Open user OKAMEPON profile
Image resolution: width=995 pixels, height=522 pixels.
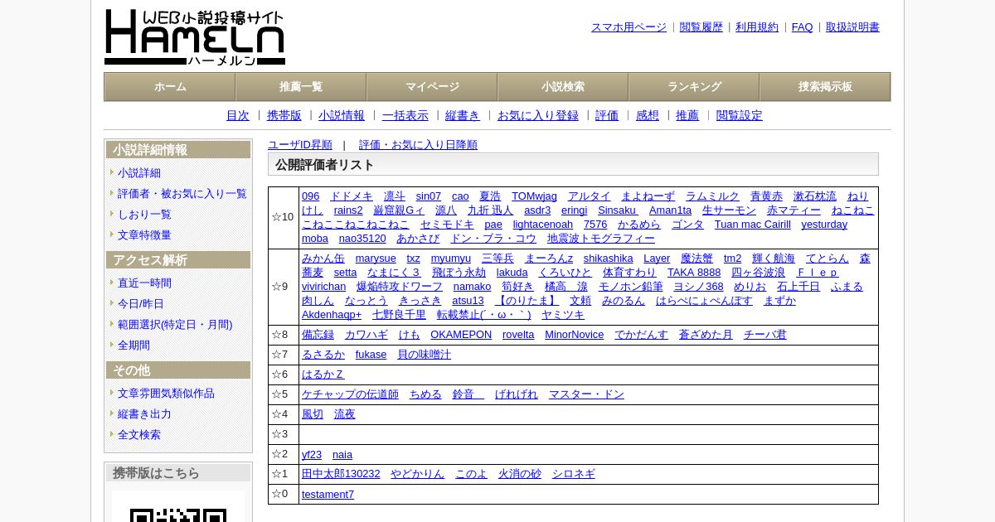click(x=461, y=335)
